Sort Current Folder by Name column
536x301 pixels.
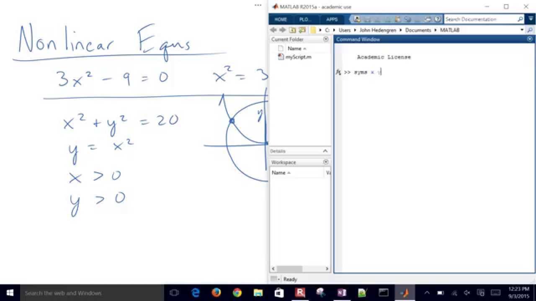[296, 48]
